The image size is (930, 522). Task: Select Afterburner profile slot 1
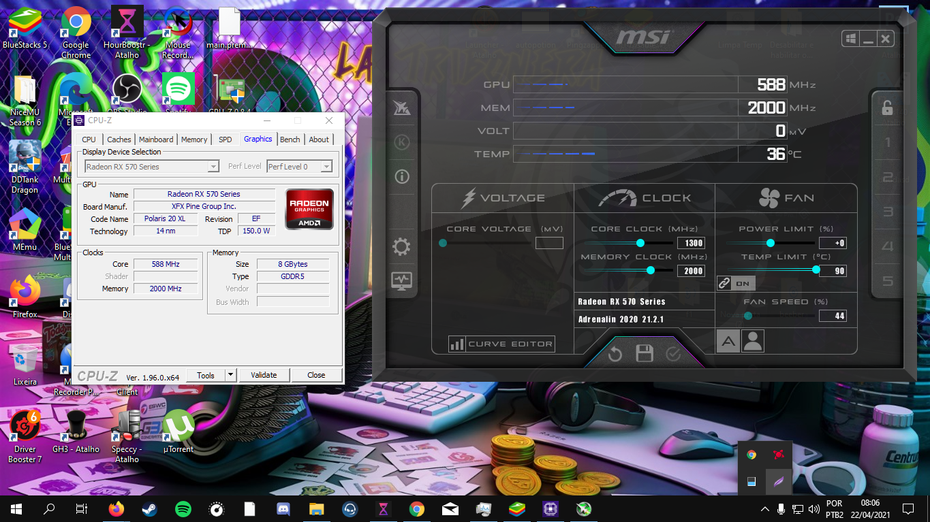coord(888,143)
